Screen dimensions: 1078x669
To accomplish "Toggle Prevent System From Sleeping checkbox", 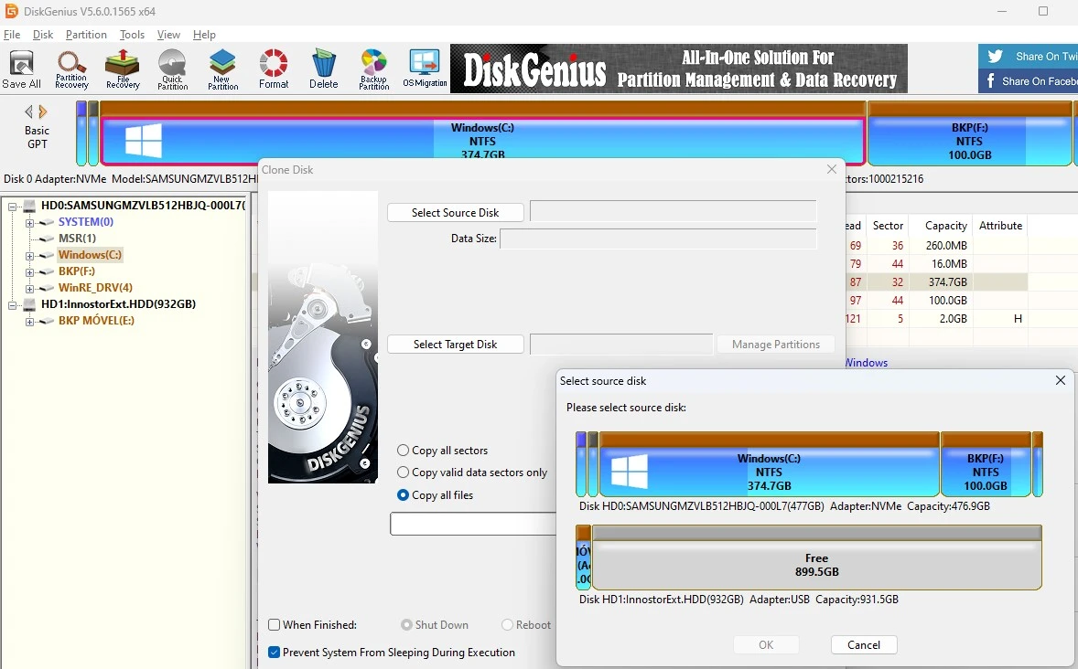I will tap(275, 653).
